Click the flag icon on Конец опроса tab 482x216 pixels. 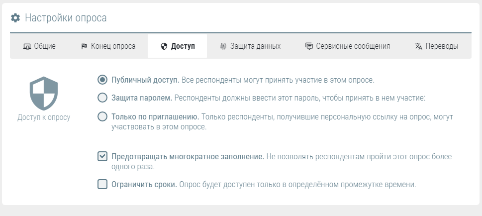[x=84, y=46]
